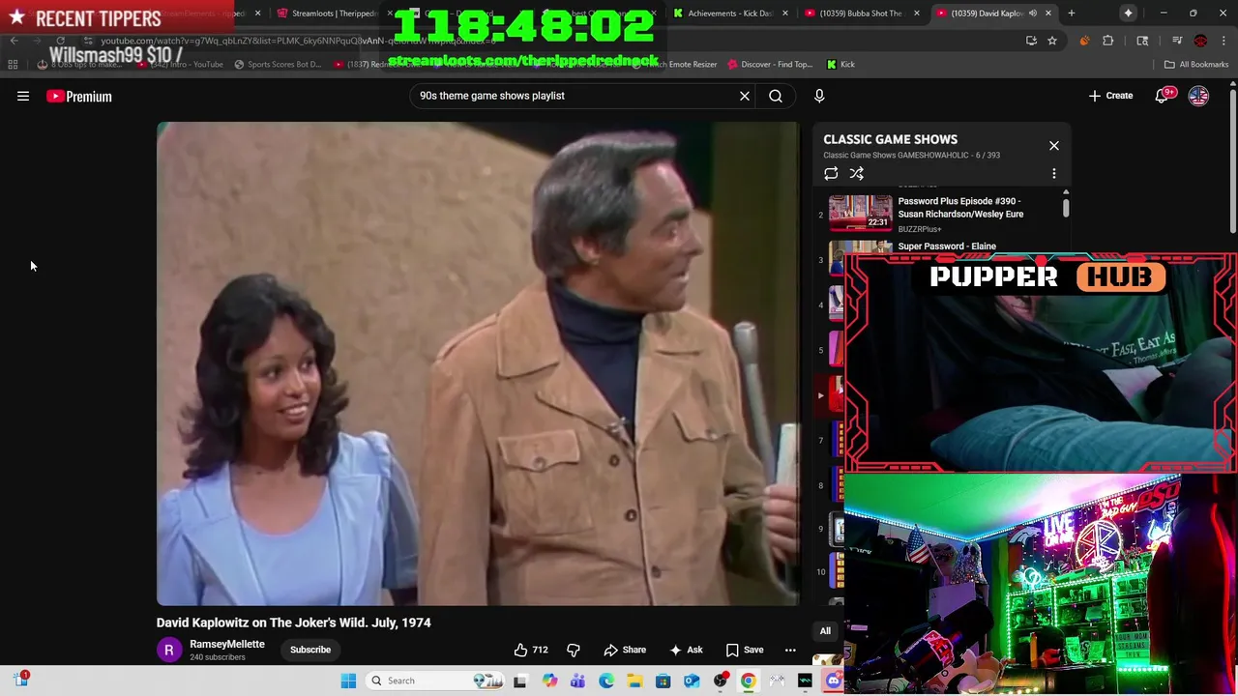The width and height of the screenshot is (1238, 696).
Task: Mute the David Kaplowitz tab audio
Action: coord(1033,14)
